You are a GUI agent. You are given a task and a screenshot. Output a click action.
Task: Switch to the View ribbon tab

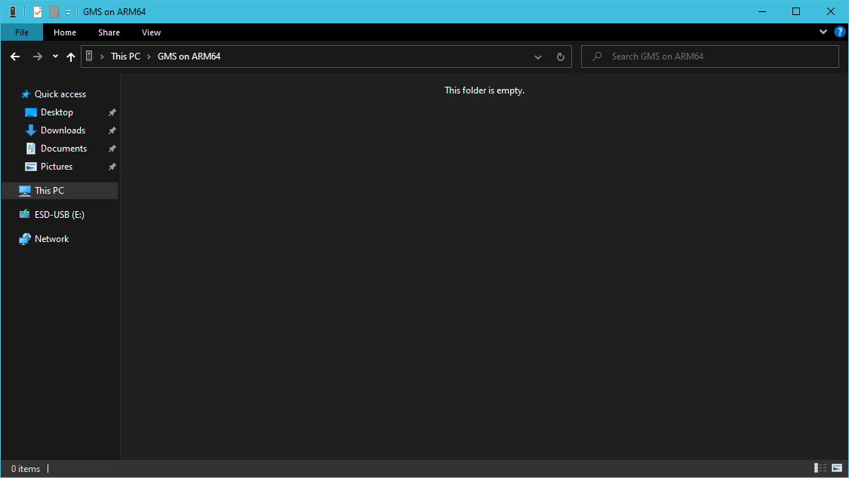(151, 32)
